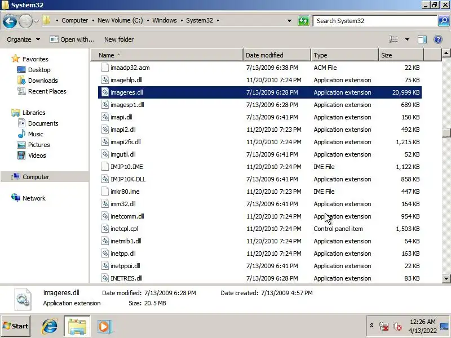
Task: Click the Windows Explorer taskbar button
Action: pyautogui.click(x=77, y=327)
